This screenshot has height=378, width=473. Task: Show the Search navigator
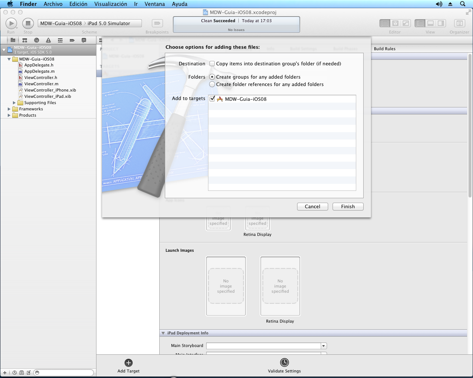(x=37, y=40)
